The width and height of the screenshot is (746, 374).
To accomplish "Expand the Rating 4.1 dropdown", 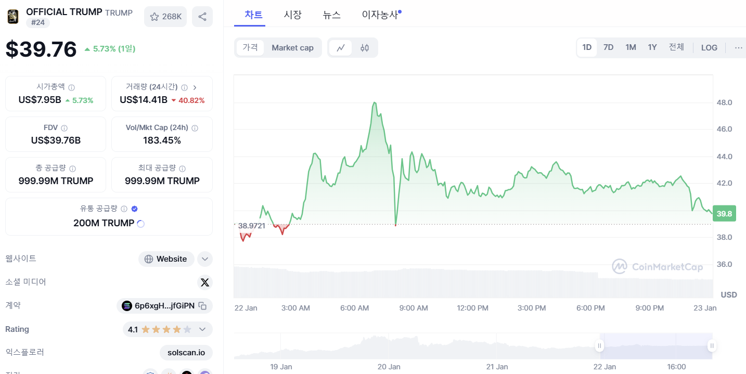I will coord(202,329).
